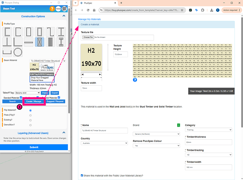Open the browser extensions puzzle icon
This screenshot has width=243, height=180.
202,10
